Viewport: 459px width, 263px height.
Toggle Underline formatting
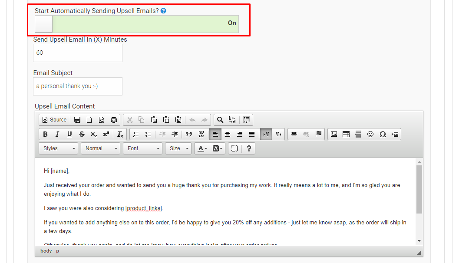pos(69,134)
